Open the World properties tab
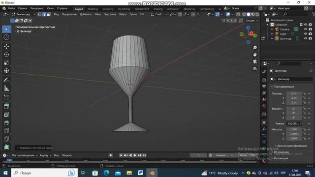The image size is (315, 177). (264, 106)
